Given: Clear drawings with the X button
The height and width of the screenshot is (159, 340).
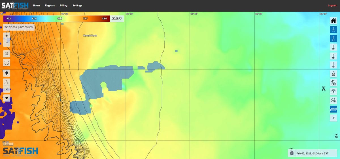Looking at the screenshot, I should coord(7,89).
